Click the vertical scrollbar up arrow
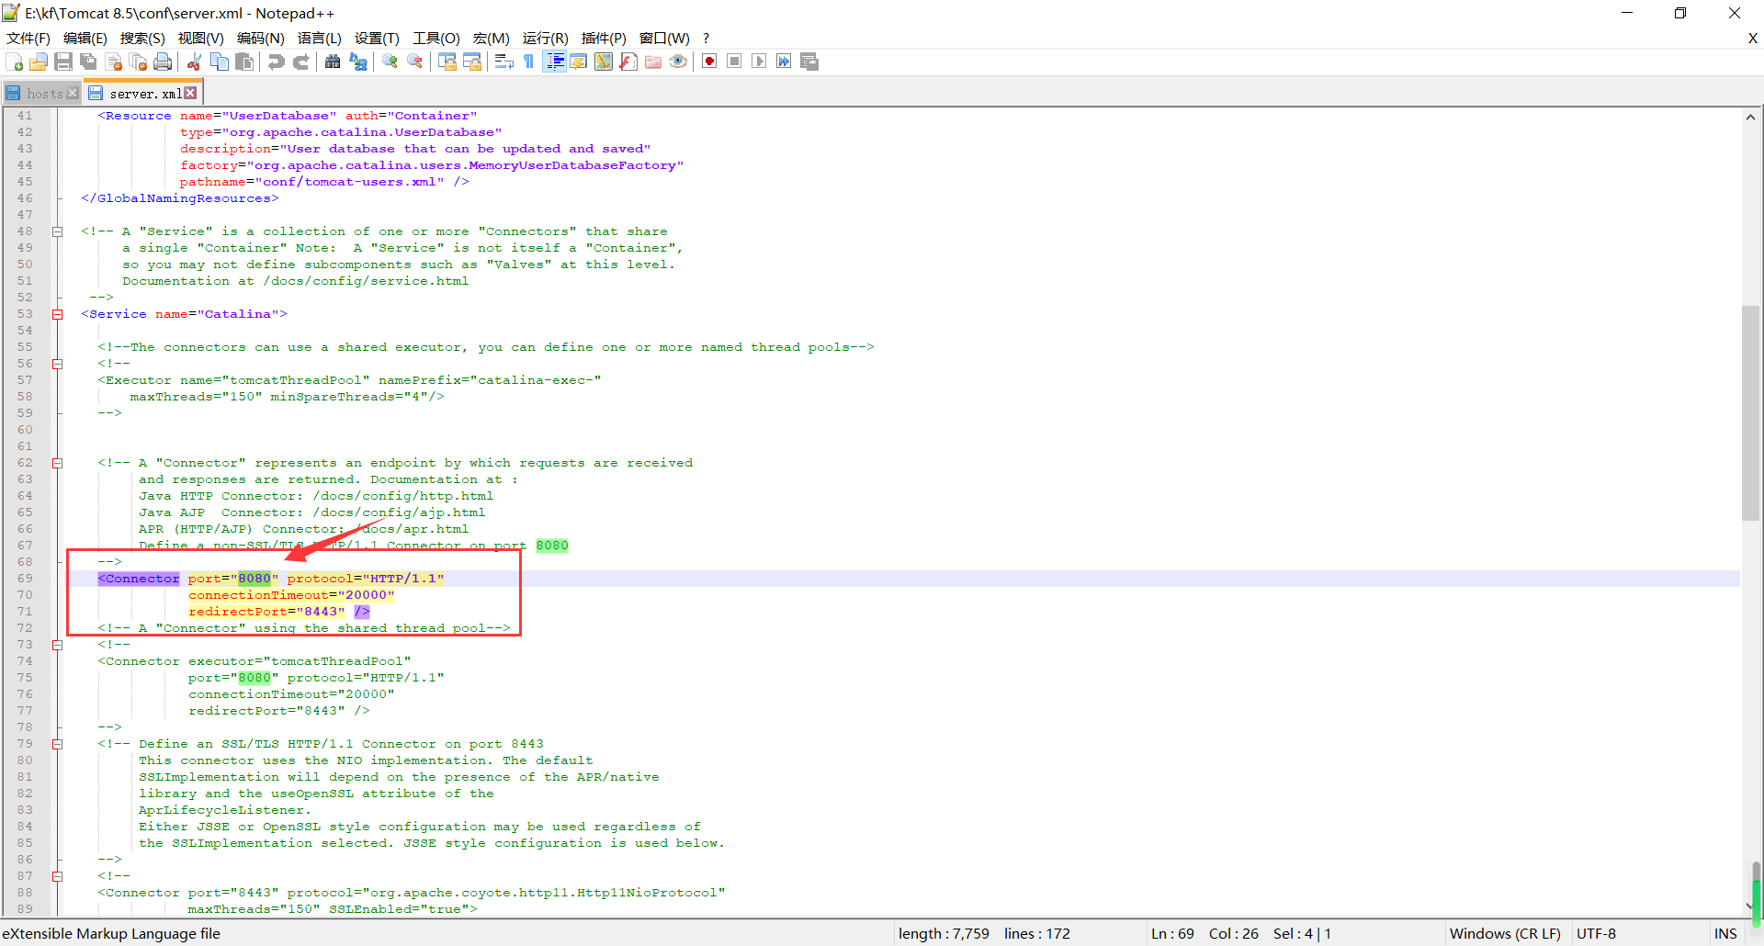This screenshot has width=1764, height=946. [1750, 117]
